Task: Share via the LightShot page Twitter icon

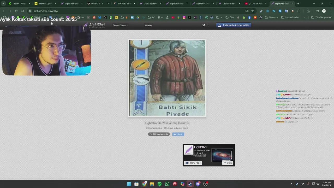Action: (x=204, y=25)
